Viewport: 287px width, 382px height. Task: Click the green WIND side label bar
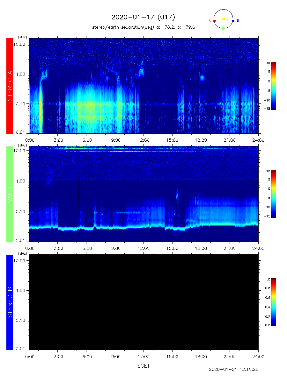pyautogui.click(x=10, y=194)
